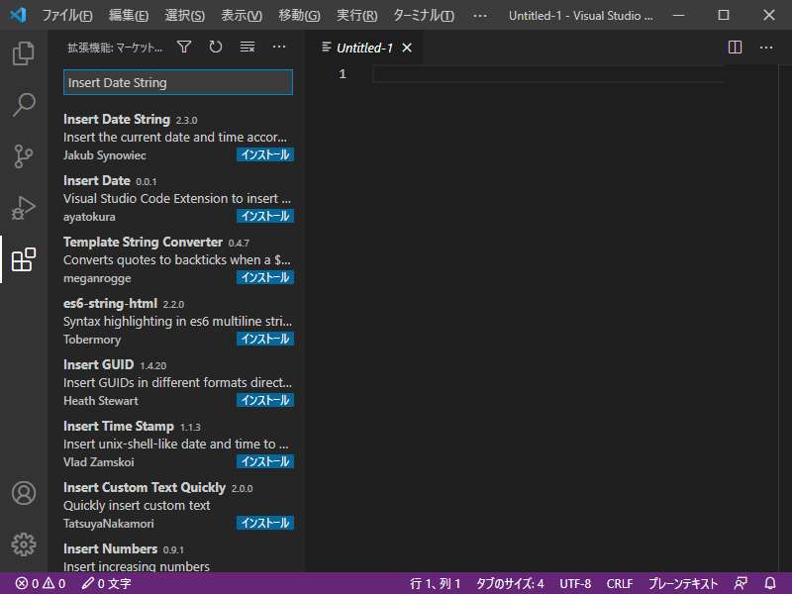Open the Source Control view
Image resolution: width=792 pixels, height=594 pixels.
tap(23, 155)
